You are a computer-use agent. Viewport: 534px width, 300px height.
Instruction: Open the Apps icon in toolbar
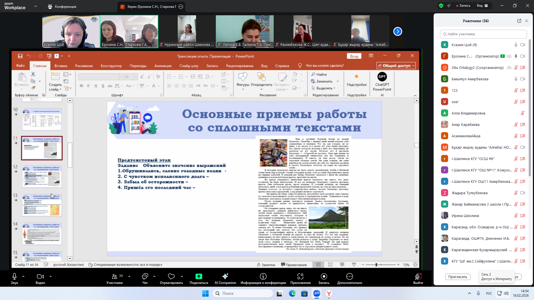tap(300, 276)
